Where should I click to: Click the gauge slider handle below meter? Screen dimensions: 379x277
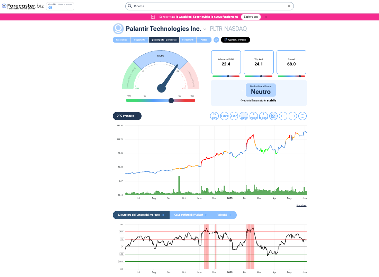click(171, 100)
